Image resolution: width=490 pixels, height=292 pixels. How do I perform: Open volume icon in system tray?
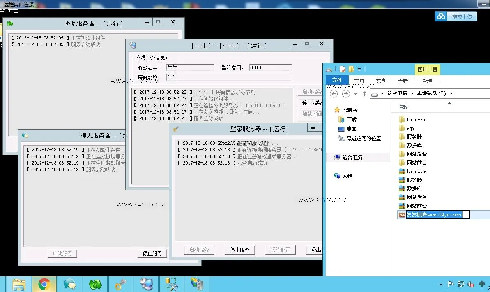point(471,284)
